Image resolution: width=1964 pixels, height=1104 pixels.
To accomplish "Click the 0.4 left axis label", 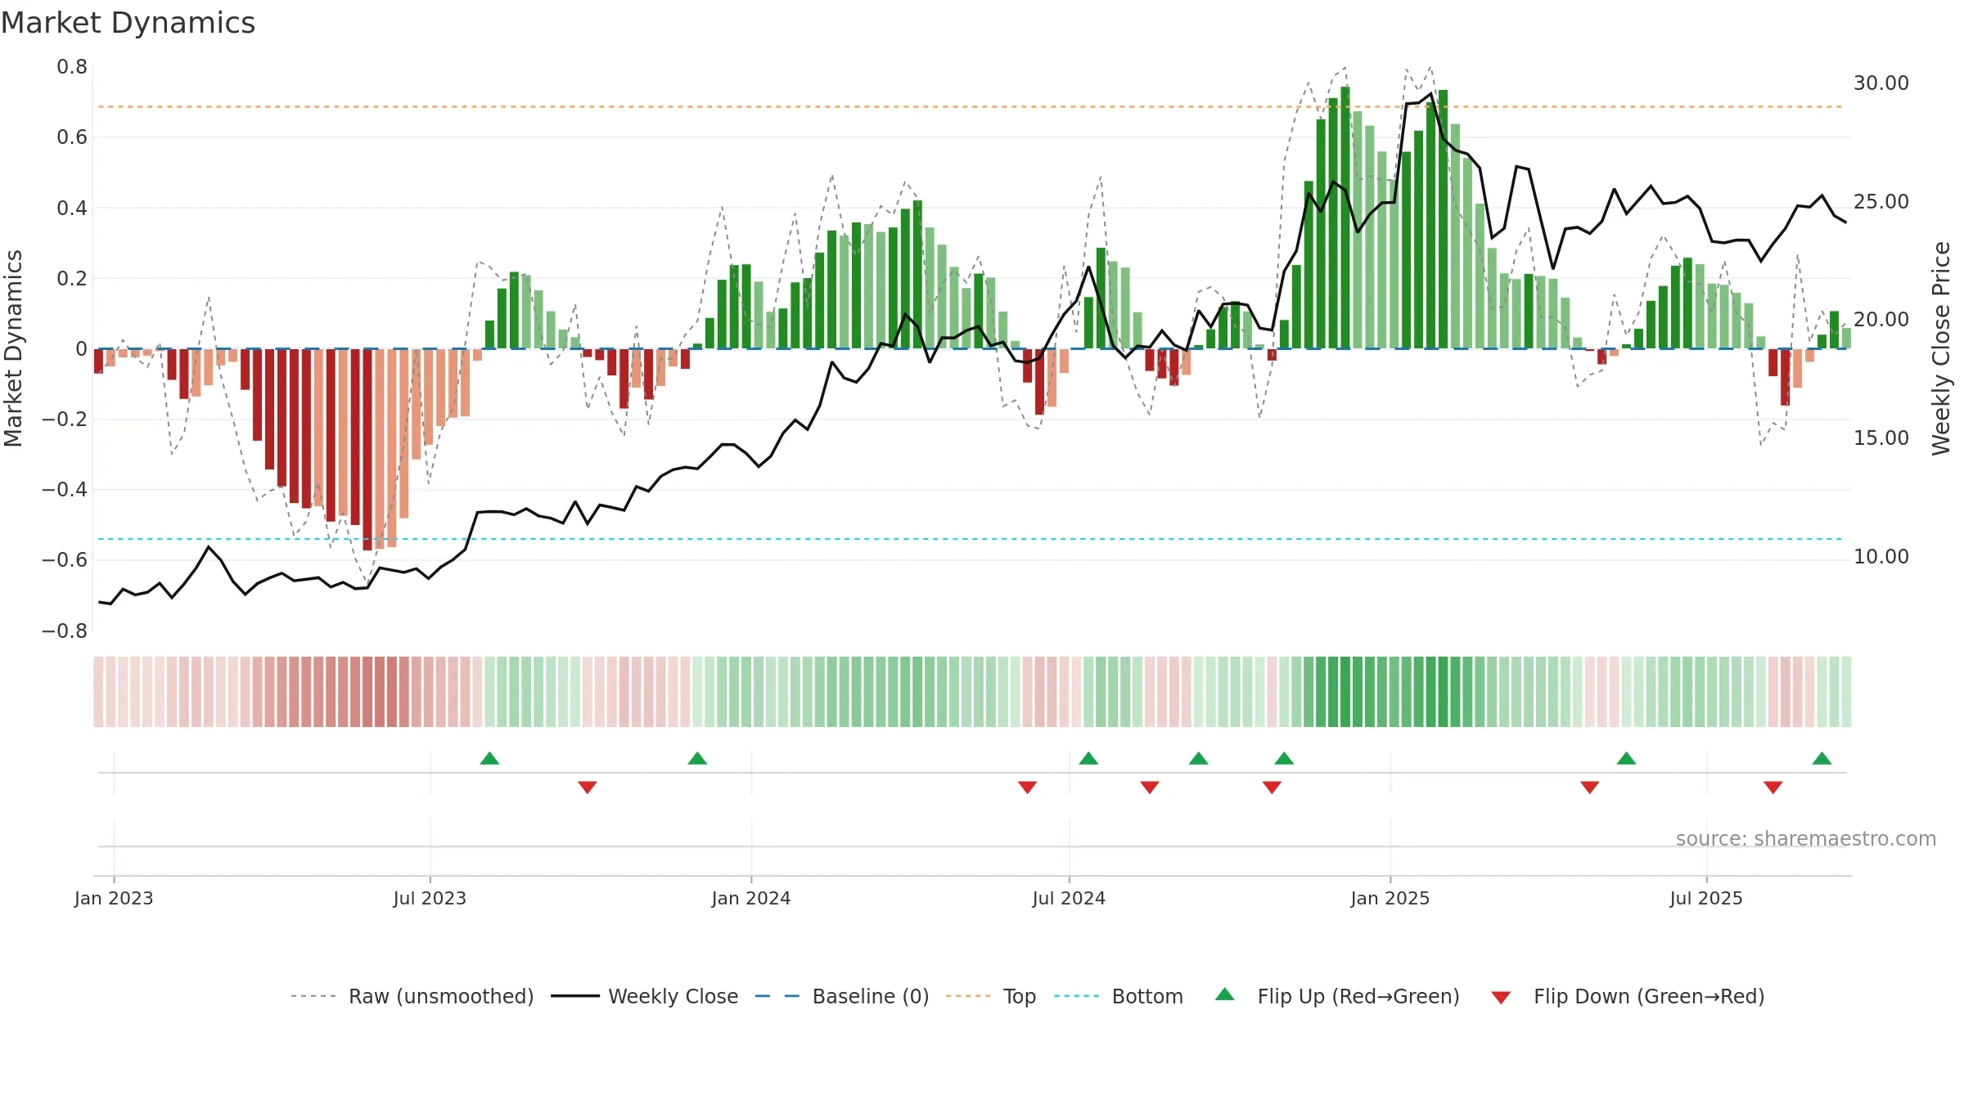I will 72,209.
